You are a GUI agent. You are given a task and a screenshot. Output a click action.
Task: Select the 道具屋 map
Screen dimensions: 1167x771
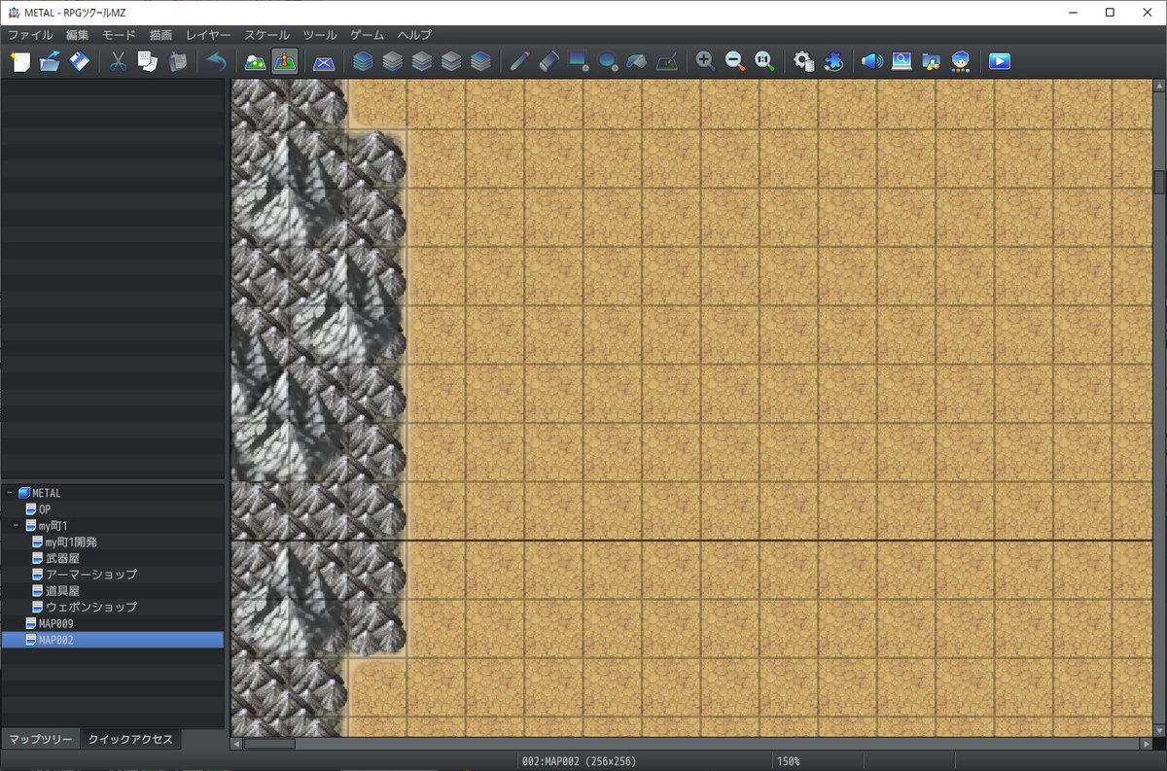[62, 590]
